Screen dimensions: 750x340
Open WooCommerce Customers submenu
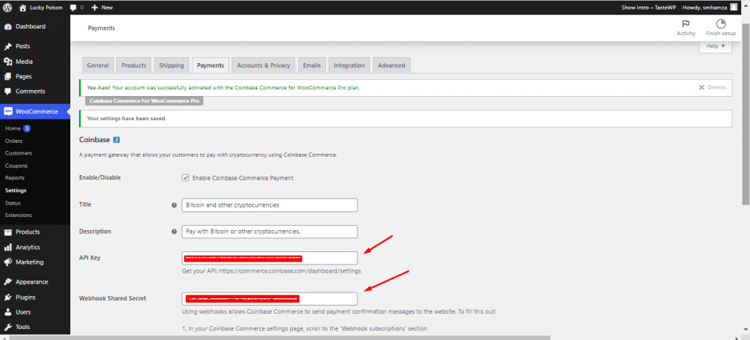pyautogui.click(x=18, y=153)
